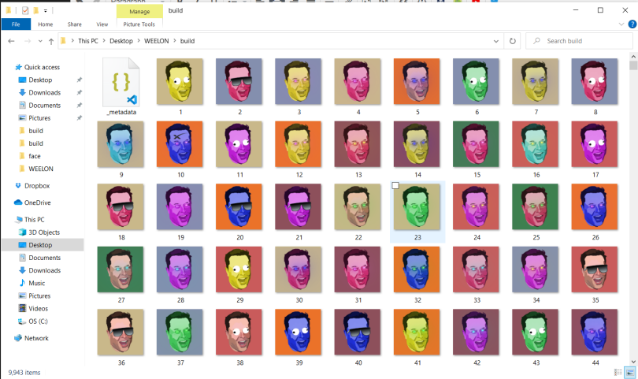Click the Manage contextual tab
The width and height of the screenshot is (638, 379).
[139, 11]
